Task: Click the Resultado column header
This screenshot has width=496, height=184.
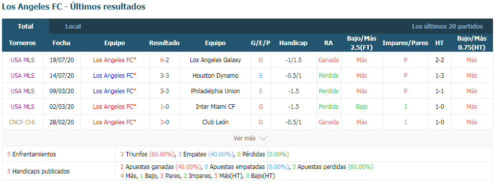Action: (x=164, y=43)
